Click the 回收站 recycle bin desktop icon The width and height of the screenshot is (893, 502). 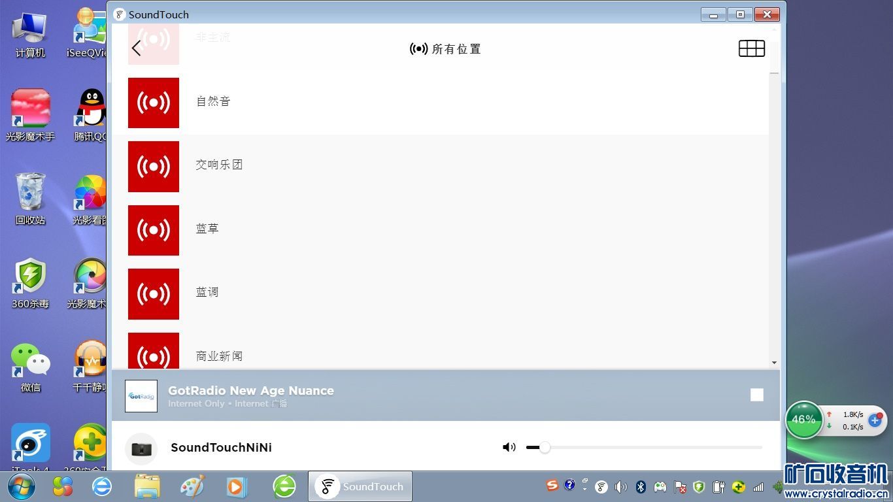pyautogui.click(x=30, y=199)
